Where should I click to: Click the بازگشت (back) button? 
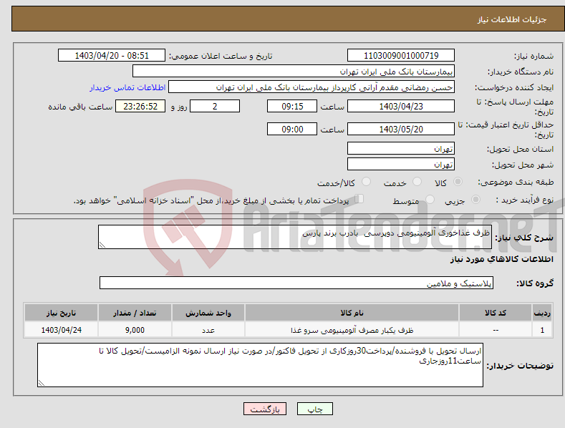265,409
